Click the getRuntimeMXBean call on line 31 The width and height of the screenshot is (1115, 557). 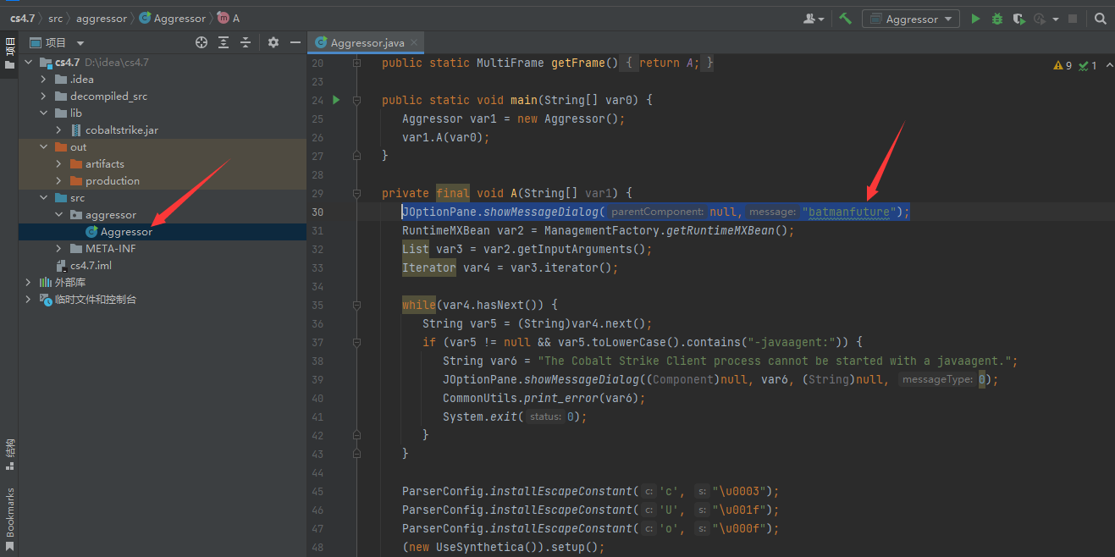pyautogui.click(x=715, y=230)
